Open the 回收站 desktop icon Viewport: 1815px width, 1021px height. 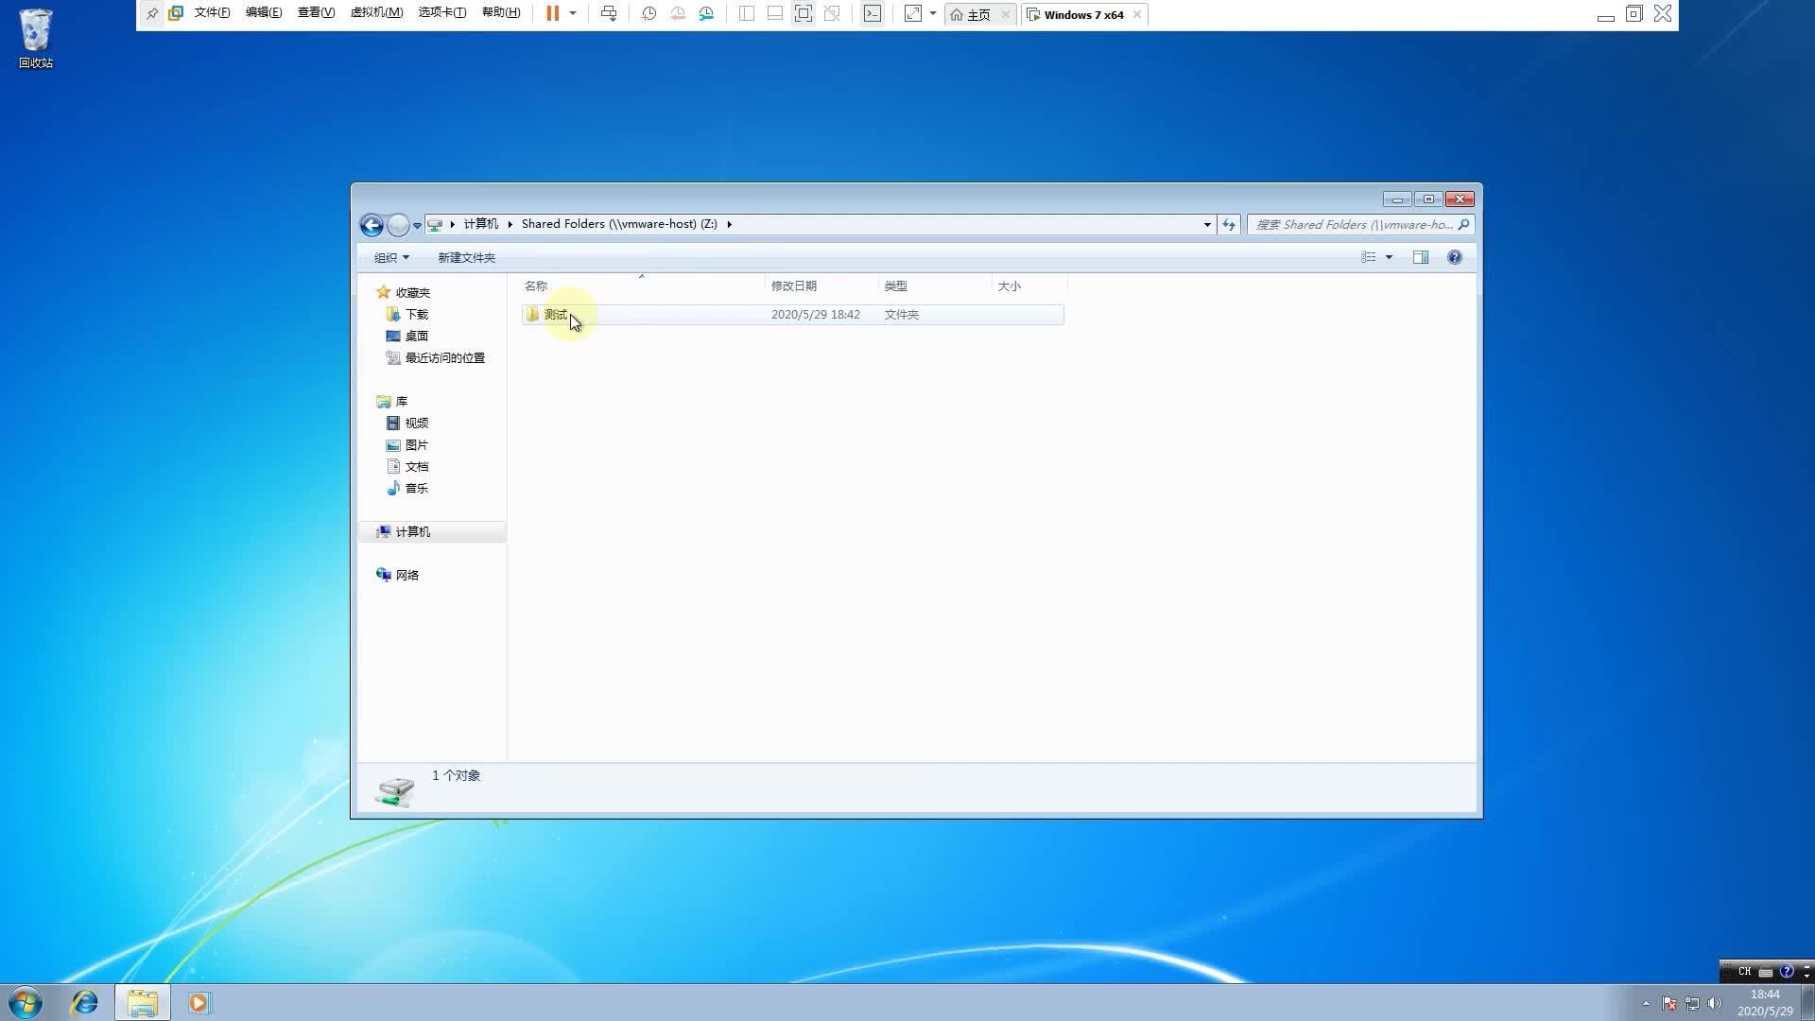36,38
